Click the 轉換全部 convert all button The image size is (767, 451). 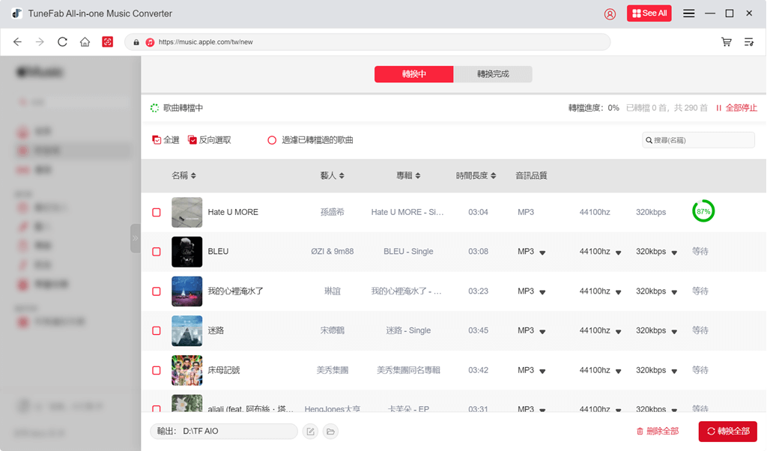pyautogui.click(x=728, y=432)
